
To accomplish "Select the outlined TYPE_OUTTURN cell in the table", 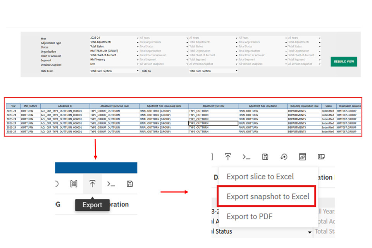I will 213,123.
